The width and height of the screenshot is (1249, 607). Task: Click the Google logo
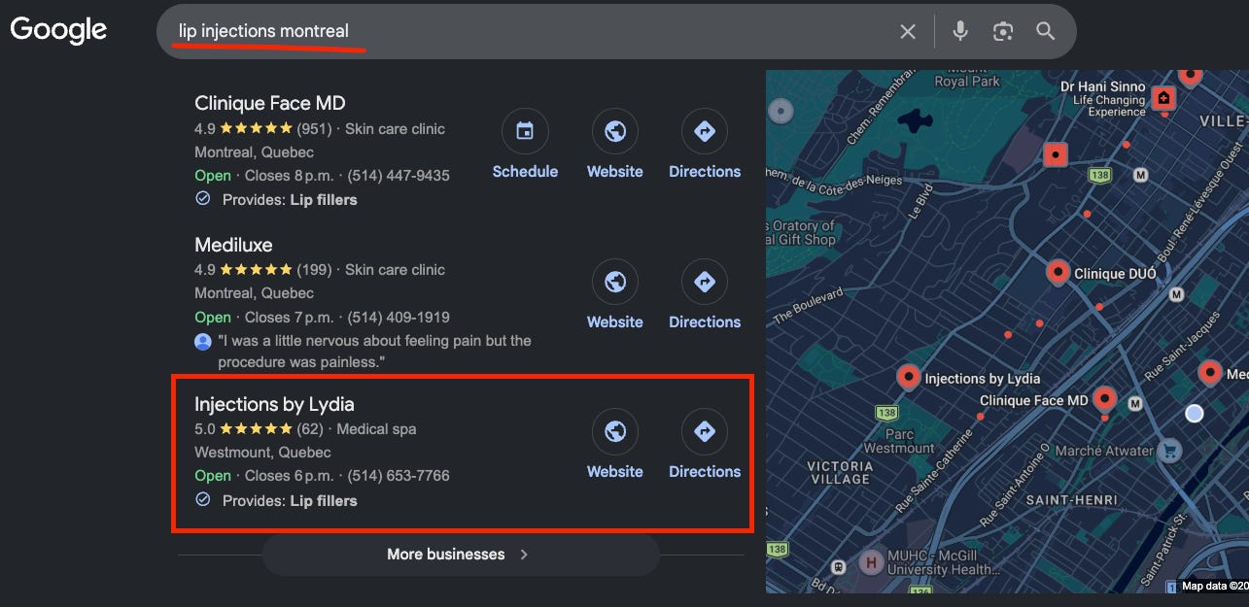[58, 30]
